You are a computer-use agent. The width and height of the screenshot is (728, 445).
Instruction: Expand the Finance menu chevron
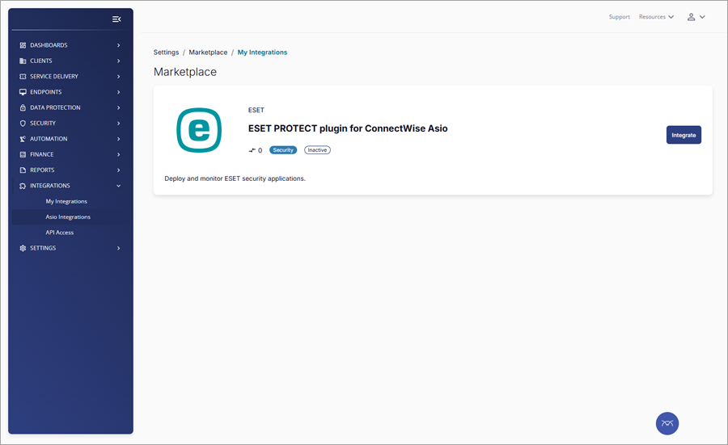118,154
